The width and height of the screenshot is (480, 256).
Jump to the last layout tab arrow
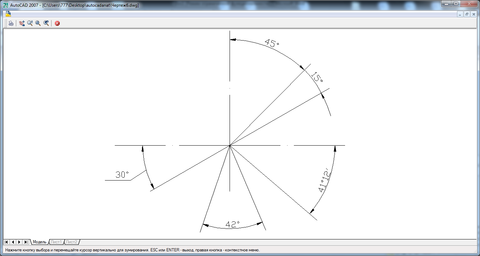pyautogui.click(x=26, y=242)
